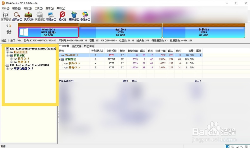The height and width of the screenshot is (148, 250).
Task: Open Search Partitions (搜索分区) tool
Action: coord(17,16)
